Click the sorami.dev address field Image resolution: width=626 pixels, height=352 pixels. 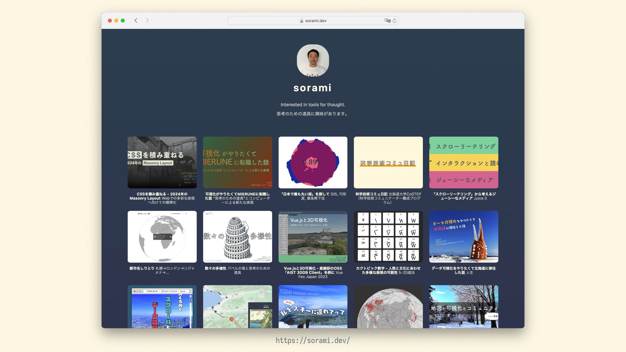[x=316, y=21]
